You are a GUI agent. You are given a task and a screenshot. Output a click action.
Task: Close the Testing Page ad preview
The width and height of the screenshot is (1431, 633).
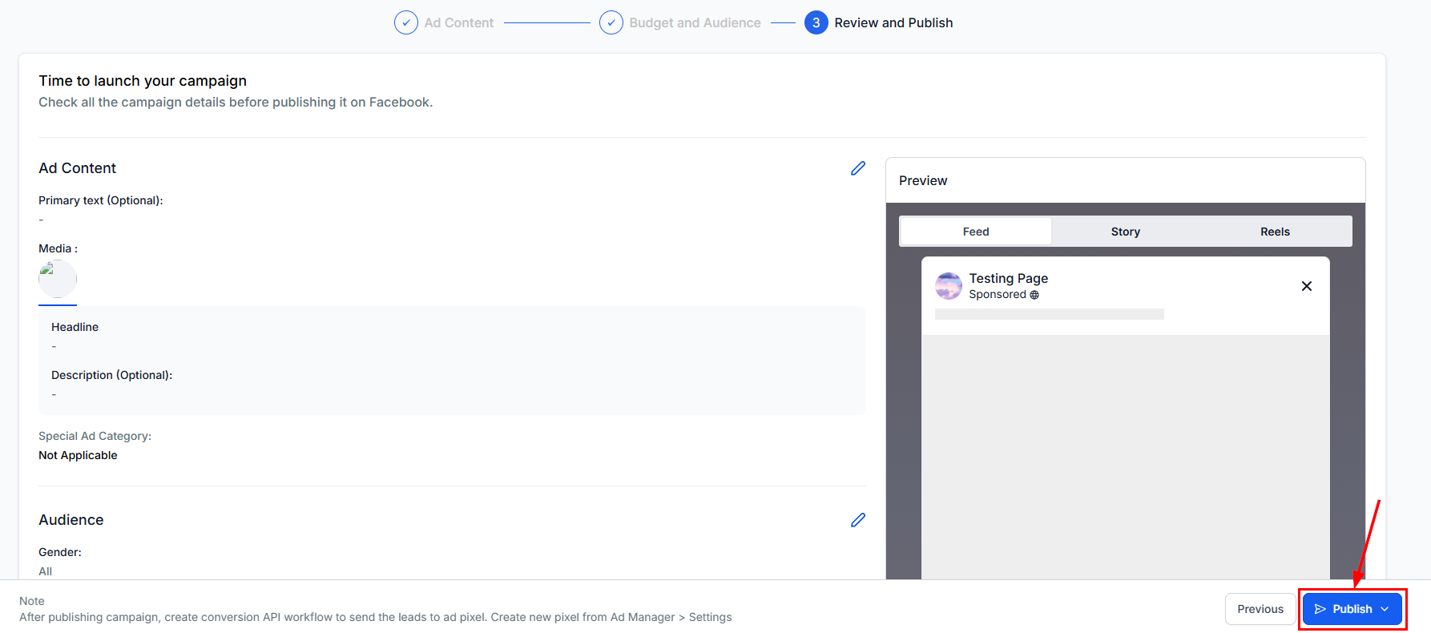click(1307, 286)
